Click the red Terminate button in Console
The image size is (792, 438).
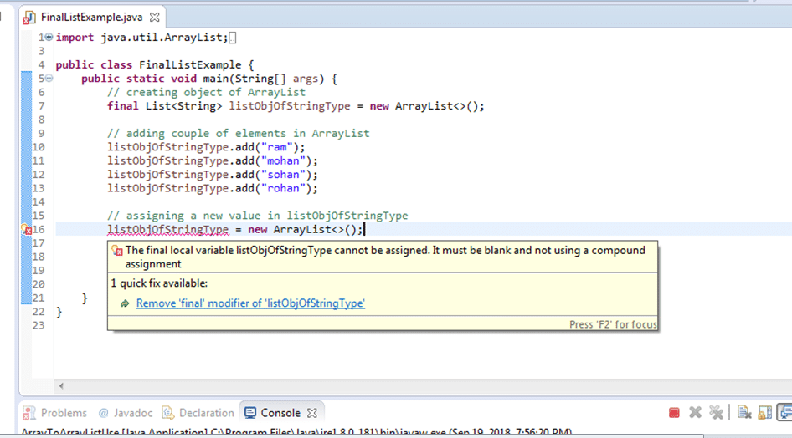click(x=675, y=413)
